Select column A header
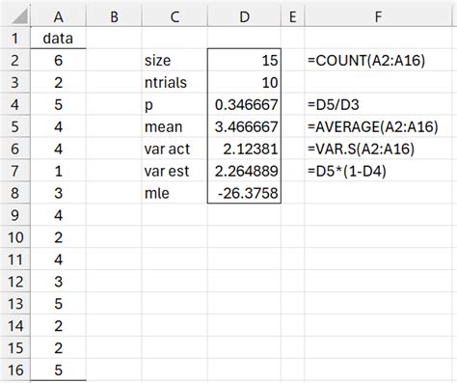Screen dimensions: 457x383 58,16
